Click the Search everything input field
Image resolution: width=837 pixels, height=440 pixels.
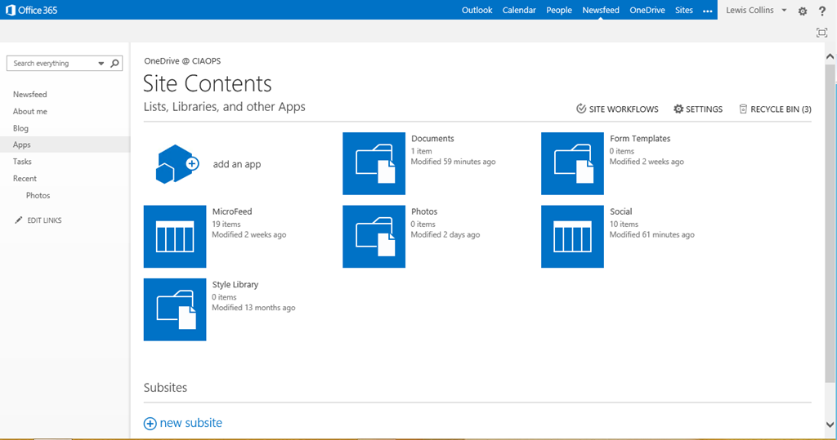[x=51, y=64]
